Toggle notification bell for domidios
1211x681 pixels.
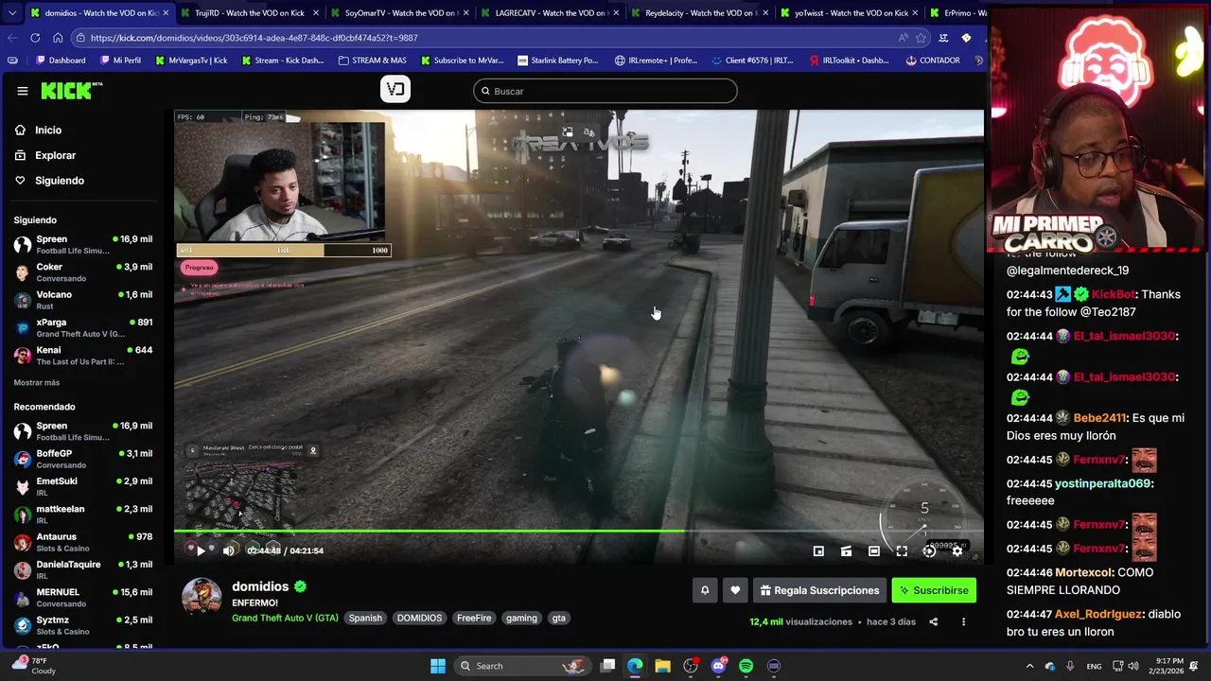(x=705, y=590)
